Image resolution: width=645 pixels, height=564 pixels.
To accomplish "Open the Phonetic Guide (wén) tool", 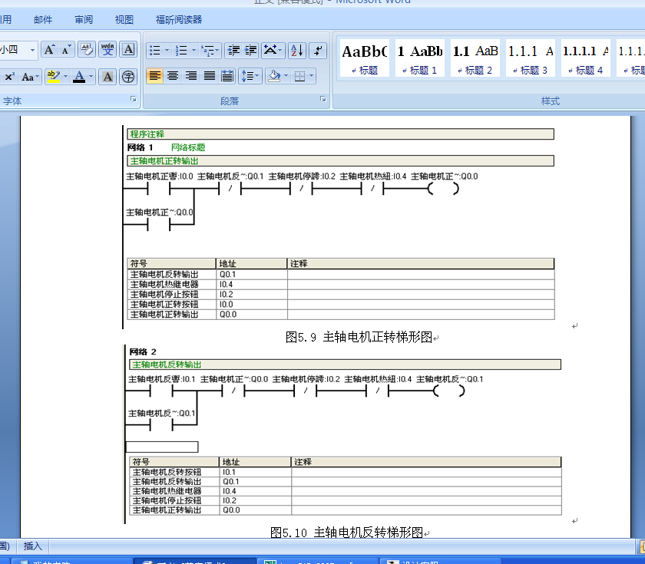I will pos(107,50).
